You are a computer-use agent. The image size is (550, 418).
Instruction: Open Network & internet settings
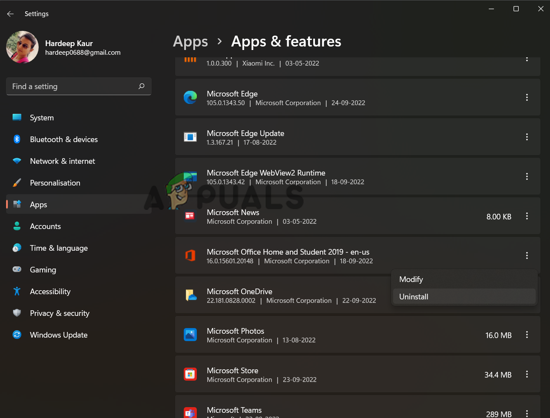click(62, 161)
